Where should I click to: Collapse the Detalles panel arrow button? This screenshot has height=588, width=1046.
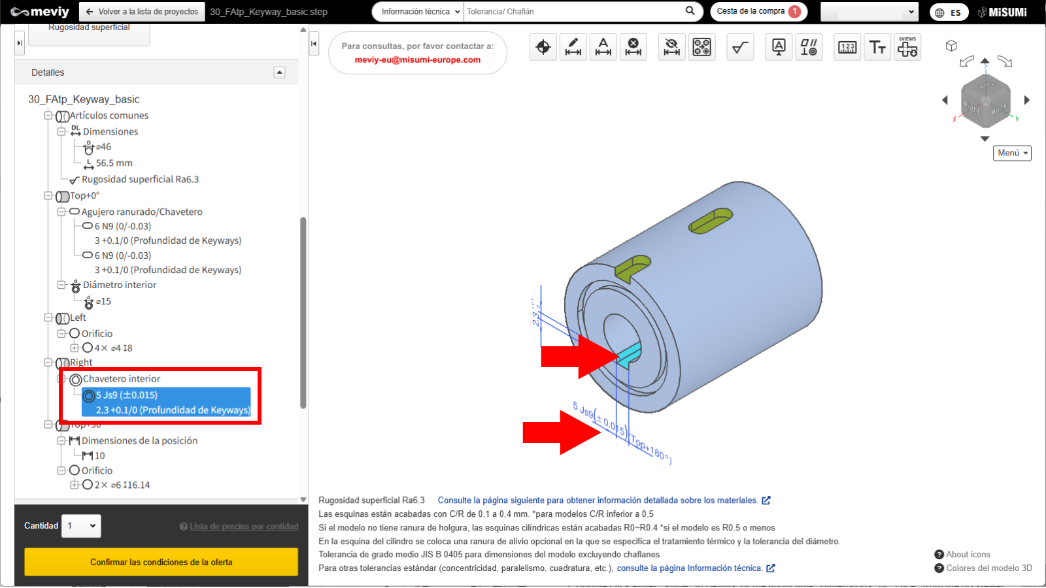(x=280, y=73)
